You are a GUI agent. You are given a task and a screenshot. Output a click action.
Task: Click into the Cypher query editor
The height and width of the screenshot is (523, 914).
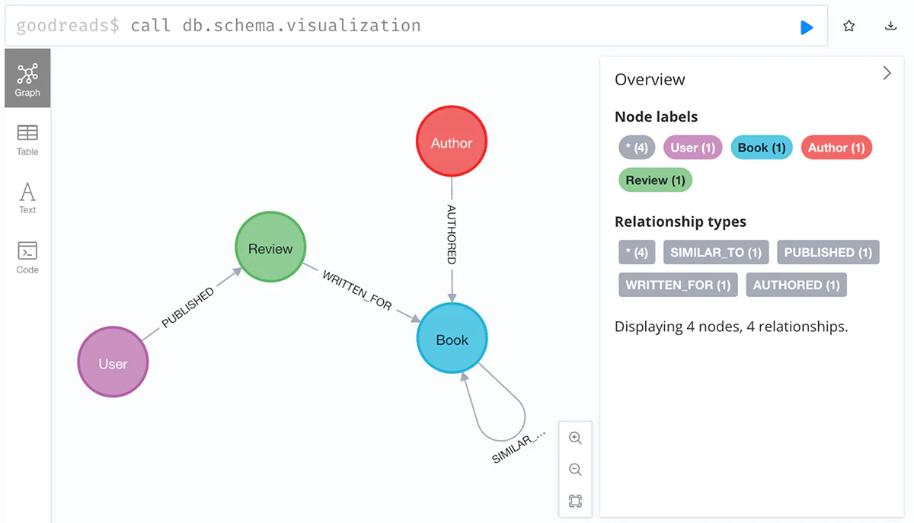[x=457, y=26]
